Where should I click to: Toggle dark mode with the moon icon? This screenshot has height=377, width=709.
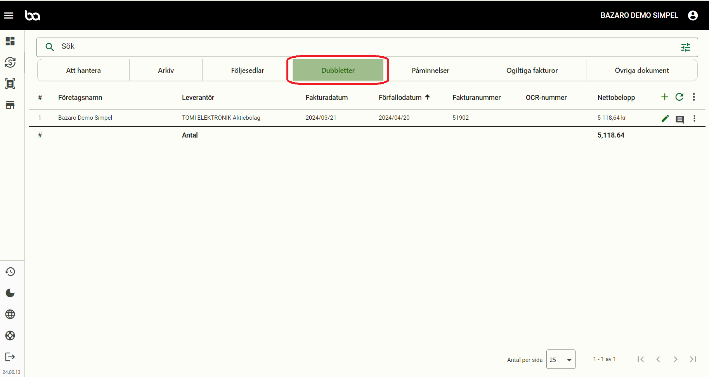coord(10,293)
